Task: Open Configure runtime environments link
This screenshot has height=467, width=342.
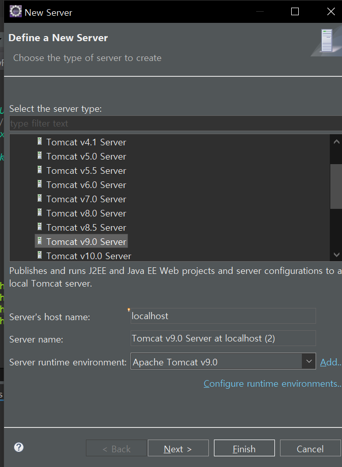Action: tap(272, 384)
